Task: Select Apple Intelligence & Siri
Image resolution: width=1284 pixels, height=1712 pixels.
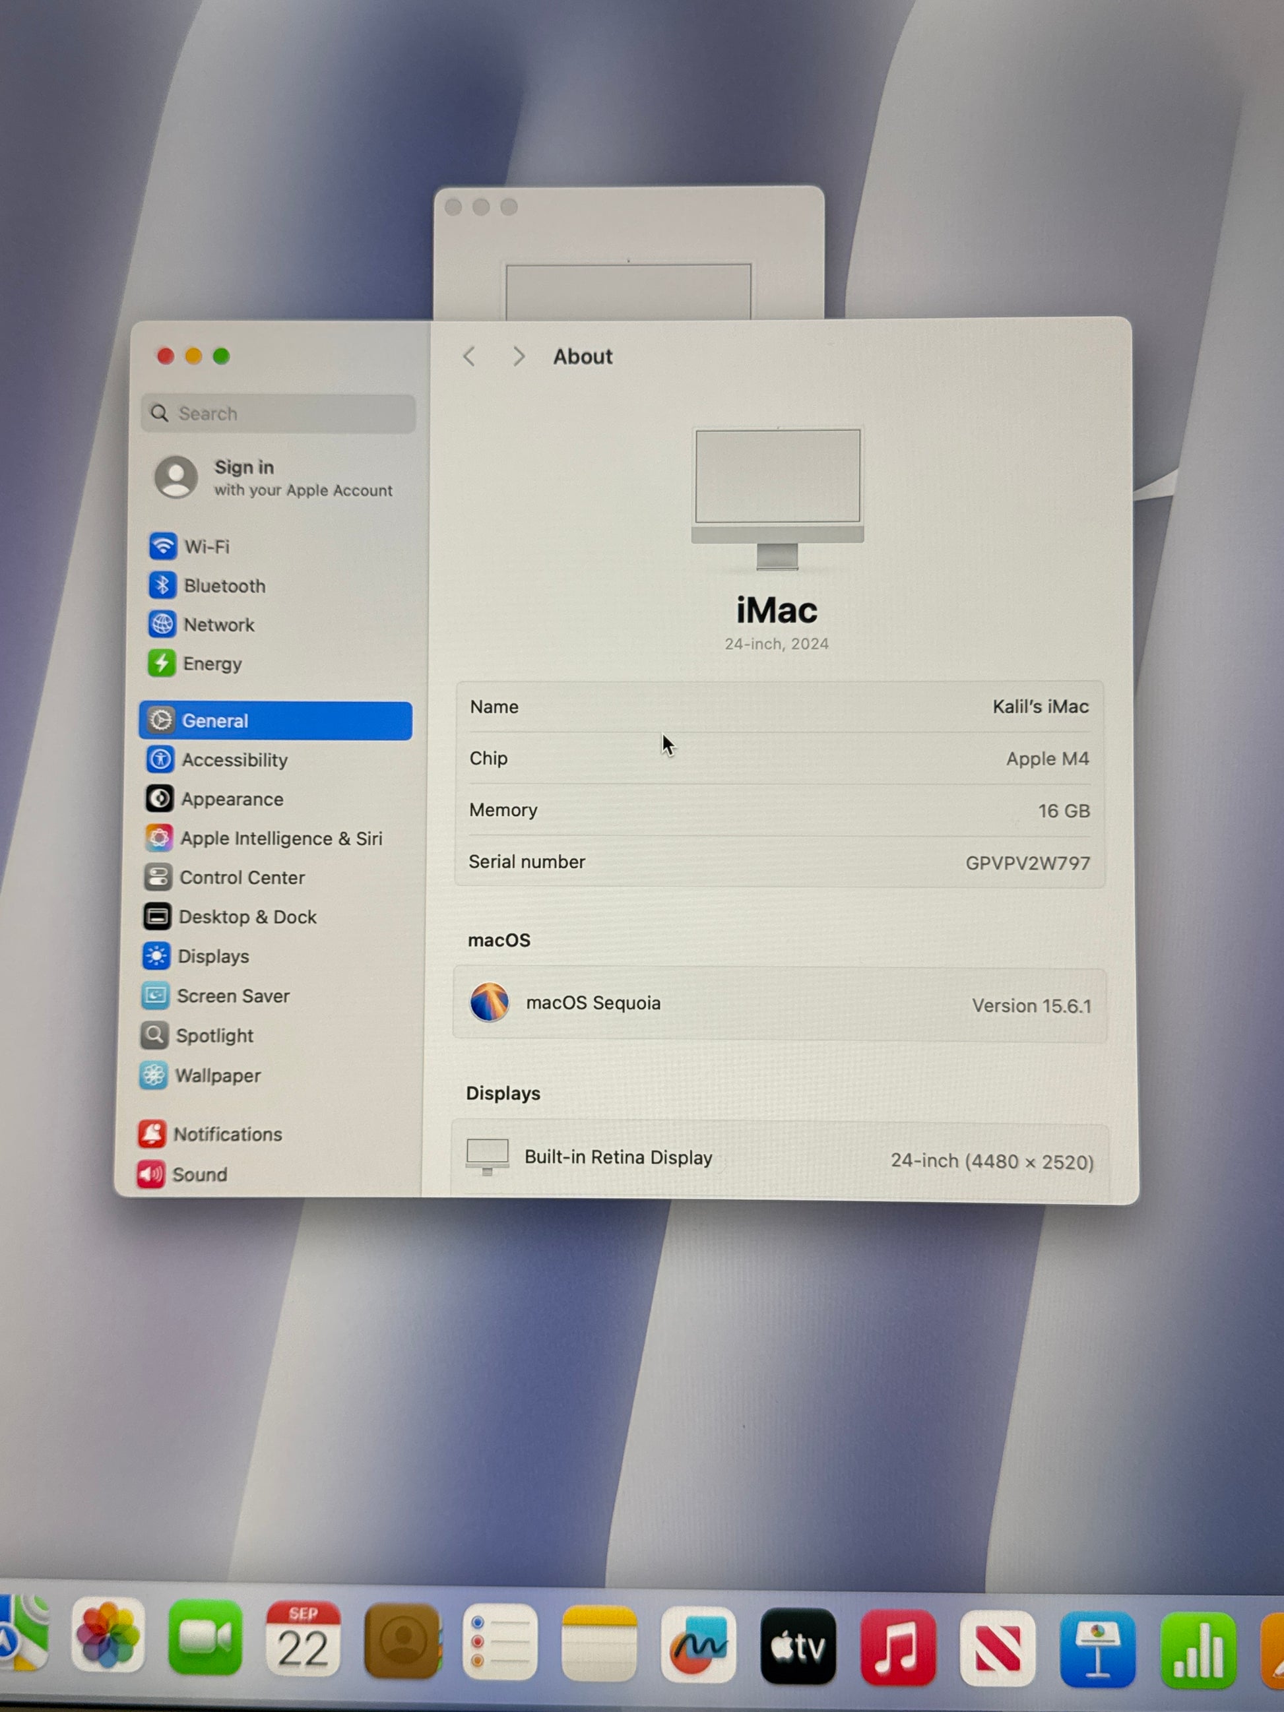Action: [x=280, y=839]
